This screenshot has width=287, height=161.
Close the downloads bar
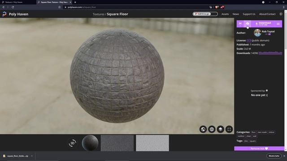(x=284, y=156)
